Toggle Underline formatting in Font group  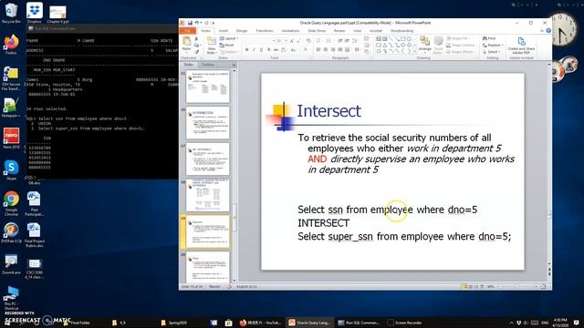(x=262, y=49)
